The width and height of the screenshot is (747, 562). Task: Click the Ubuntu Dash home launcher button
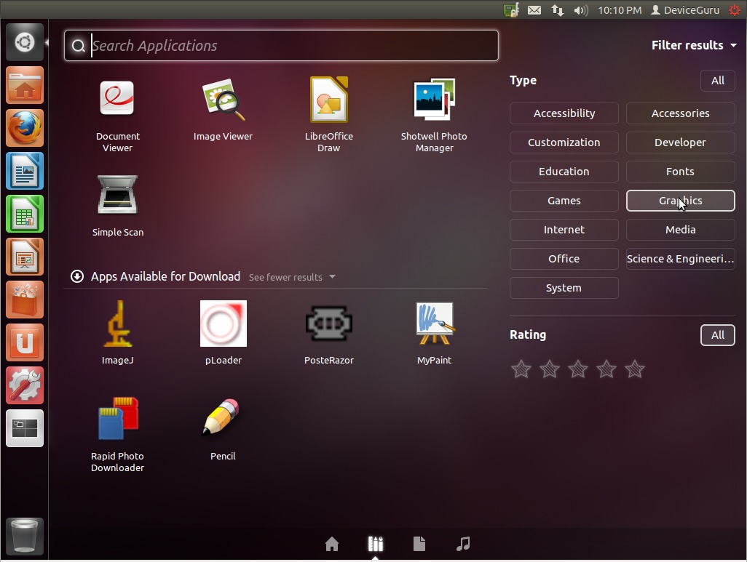tap(25, 42)
